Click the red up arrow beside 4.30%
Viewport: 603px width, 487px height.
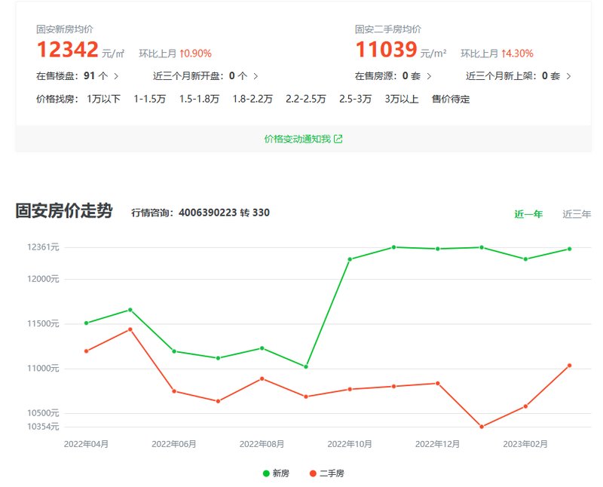click(505, 54)
